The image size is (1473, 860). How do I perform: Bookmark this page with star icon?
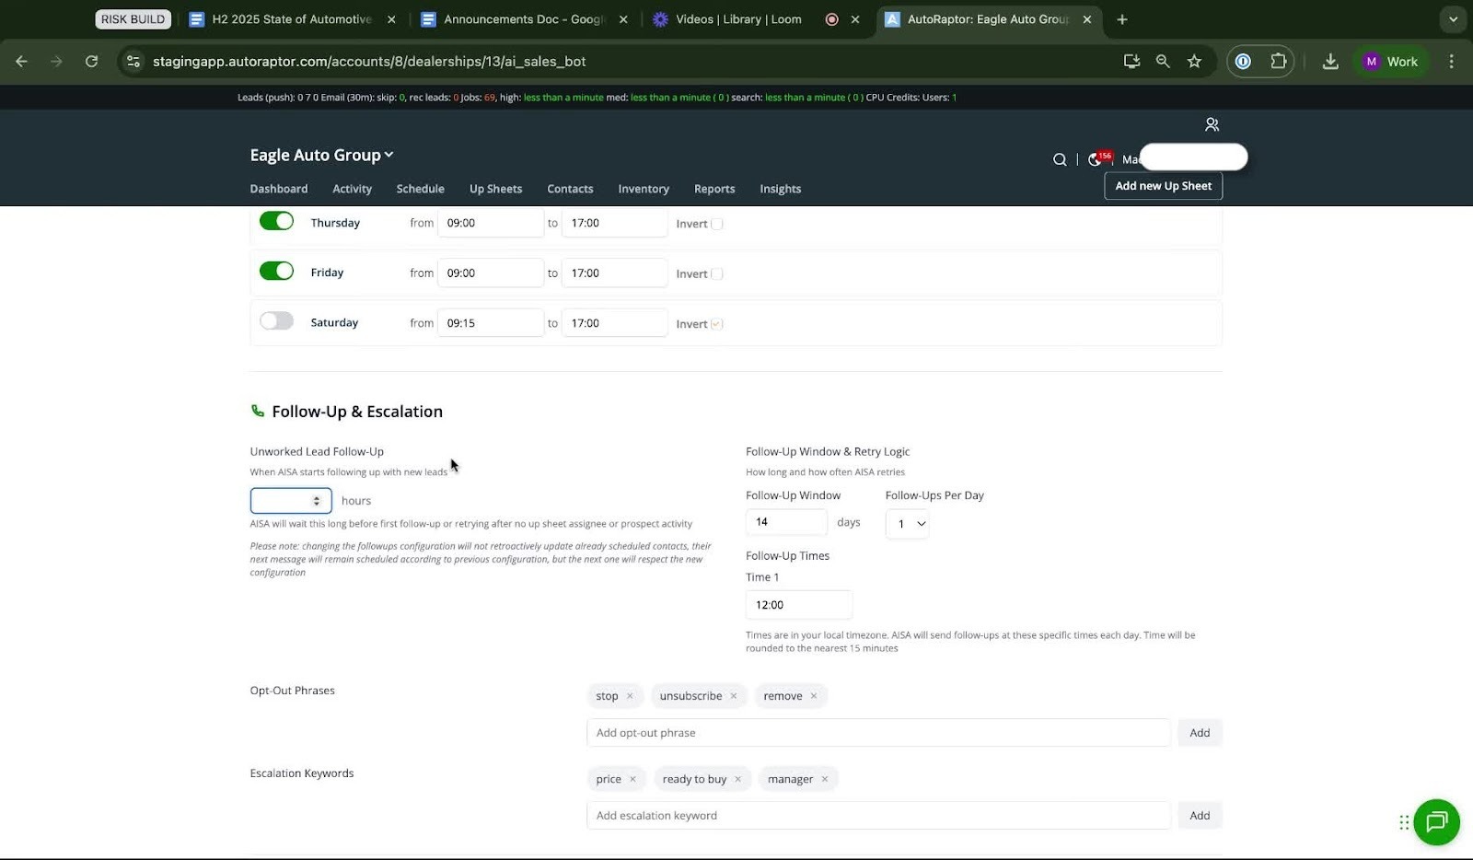tap(1194, 62)
